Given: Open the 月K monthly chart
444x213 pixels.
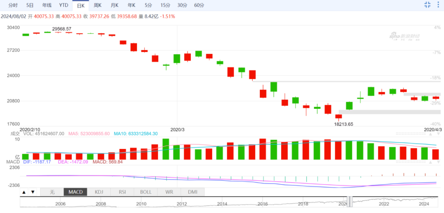Looking at the screenshot, I should click(114, 5).
